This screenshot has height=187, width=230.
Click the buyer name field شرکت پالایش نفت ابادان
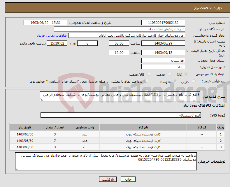[120, 29]
